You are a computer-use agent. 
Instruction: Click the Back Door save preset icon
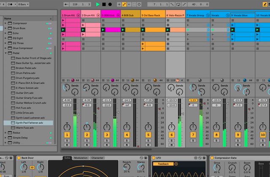[146, 158]
